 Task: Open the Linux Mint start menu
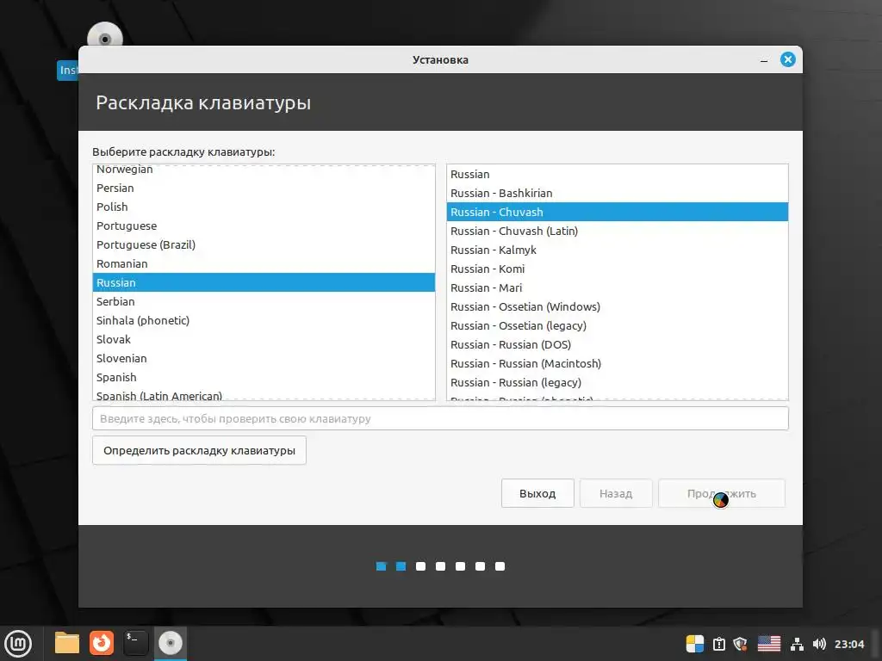18,643
